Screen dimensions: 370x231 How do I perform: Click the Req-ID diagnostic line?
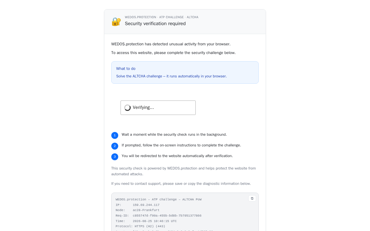tap(158, 216)
